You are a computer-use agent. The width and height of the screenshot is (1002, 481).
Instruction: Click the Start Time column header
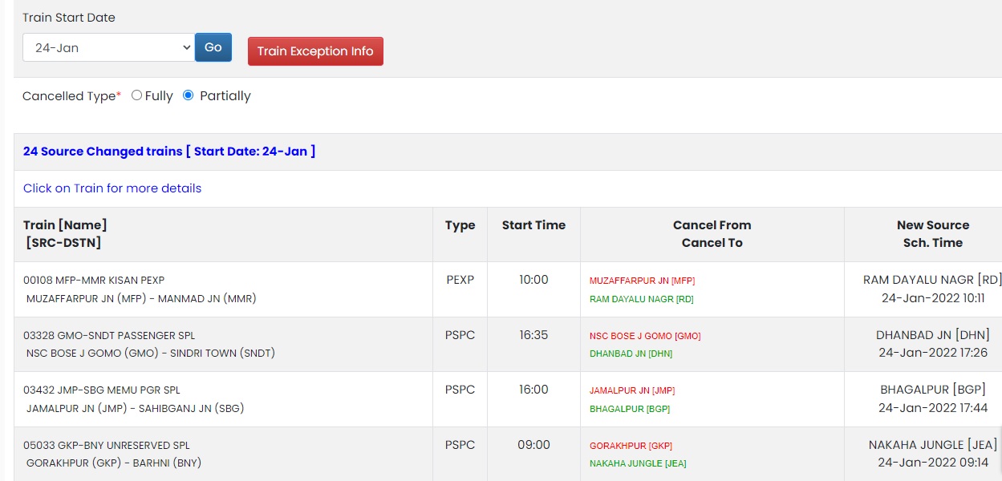point(533,225)
